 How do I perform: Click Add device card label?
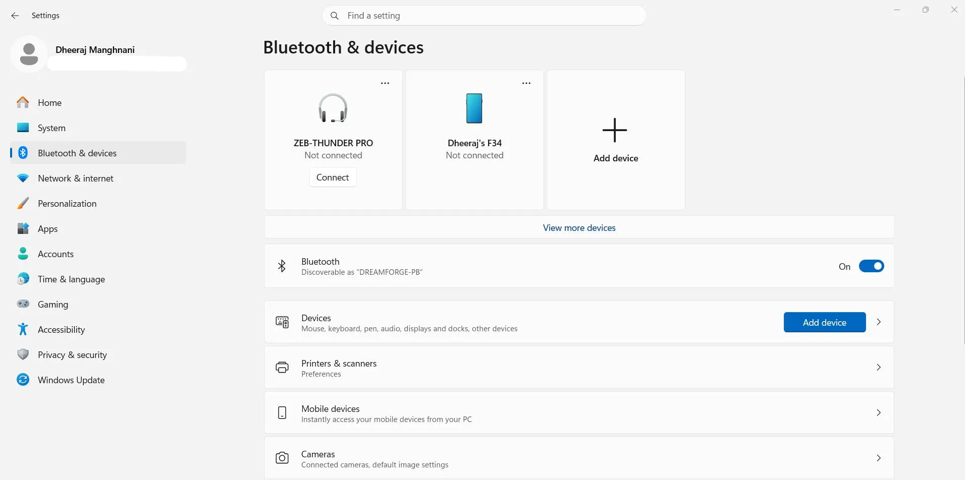point(616,158)
